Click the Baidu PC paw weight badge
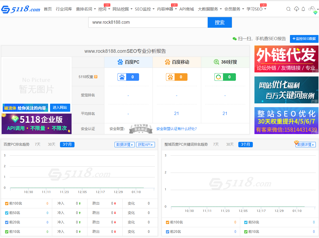 [x=128, y=77]
